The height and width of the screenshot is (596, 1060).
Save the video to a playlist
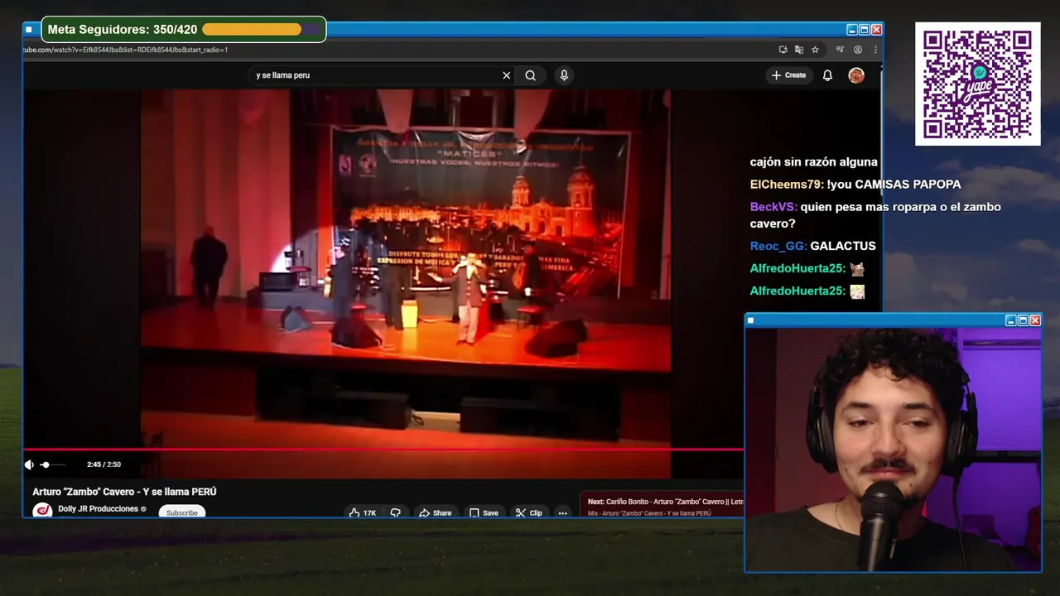[484, 513]
